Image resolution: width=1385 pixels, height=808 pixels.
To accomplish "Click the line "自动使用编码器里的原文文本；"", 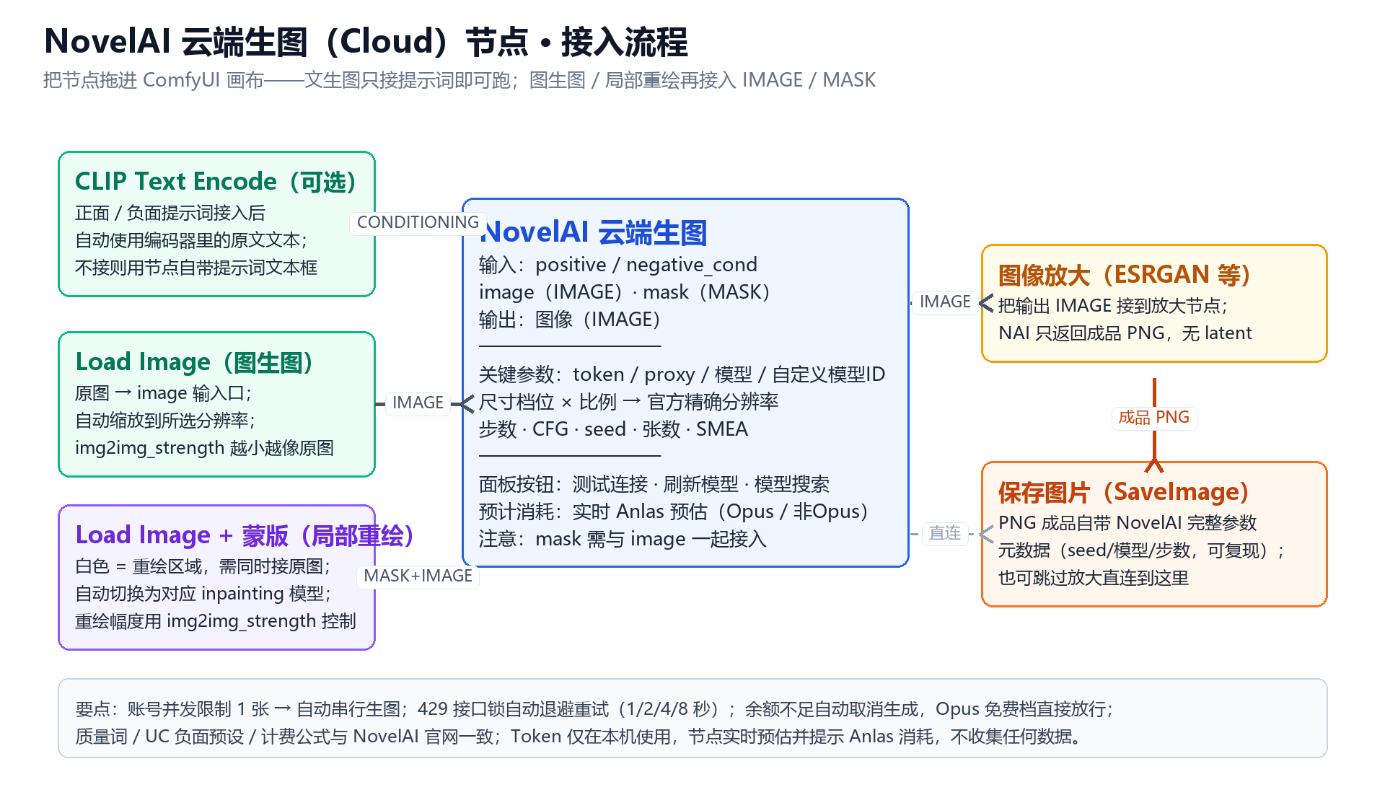I will [192, 240].
